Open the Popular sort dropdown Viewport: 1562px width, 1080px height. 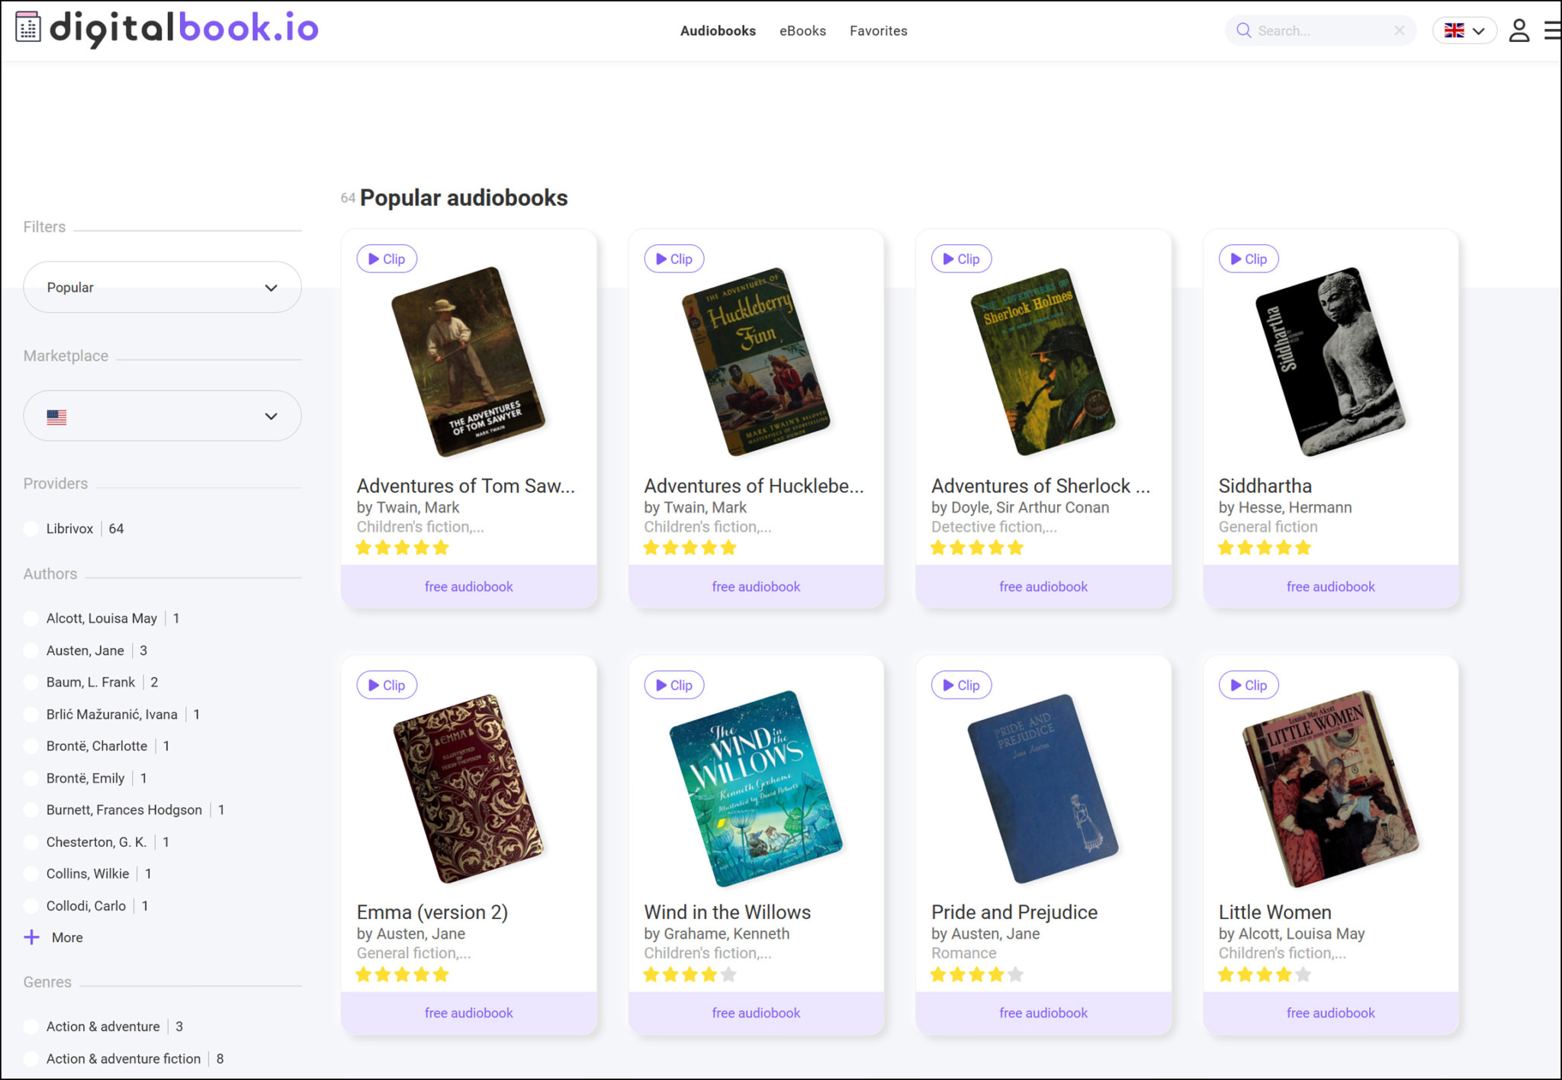click(x=162, y=287)
